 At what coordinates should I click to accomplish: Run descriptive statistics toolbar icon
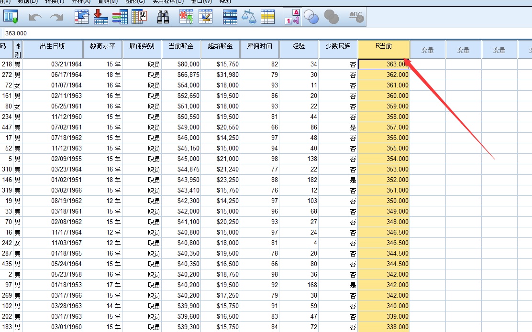139,17
